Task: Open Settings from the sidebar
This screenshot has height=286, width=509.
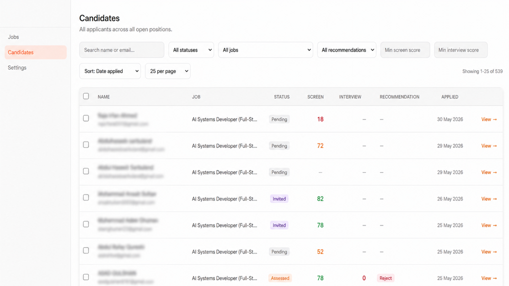Action: (17, 68)
